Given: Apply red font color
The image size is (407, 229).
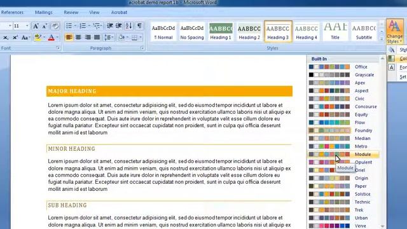Looking at the screenshot, I should (52, 38).
